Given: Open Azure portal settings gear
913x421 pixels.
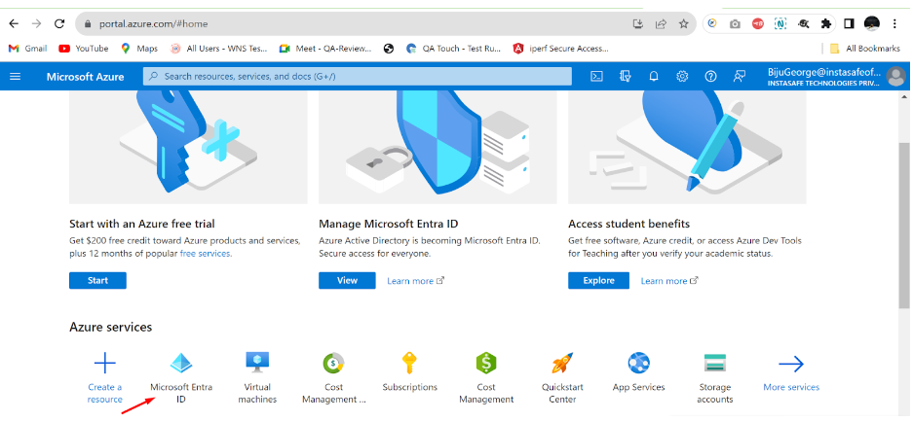Looking at the screenshot, I should pos(682,76).
